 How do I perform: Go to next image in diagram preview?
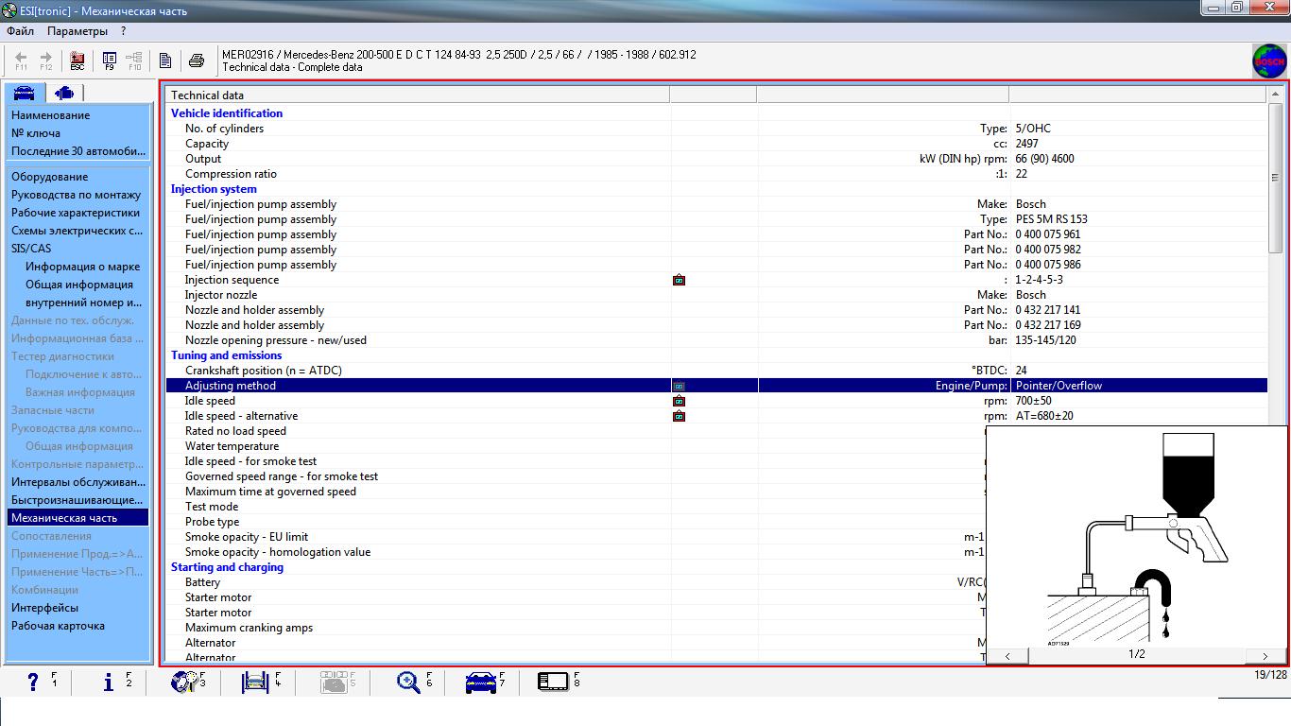[x=1265, y=655]
